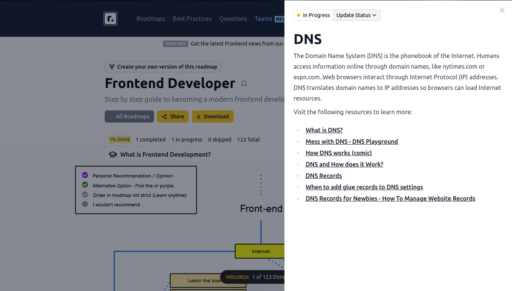Close the DNS panel with X icon
The height and width of the screenshot is (291, 512).
point(502,10)
